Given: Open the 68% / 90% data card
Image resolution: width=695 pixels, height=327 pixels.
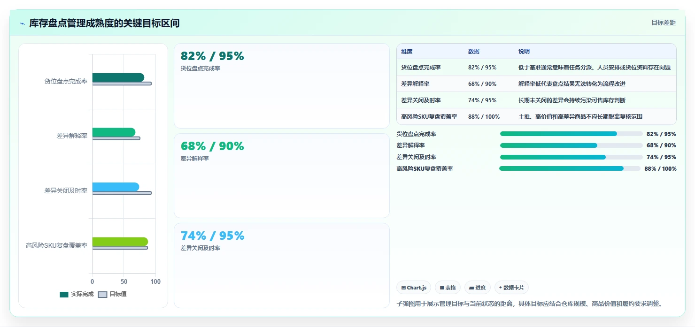Looking at the screenshot, I should coord(282,175).
